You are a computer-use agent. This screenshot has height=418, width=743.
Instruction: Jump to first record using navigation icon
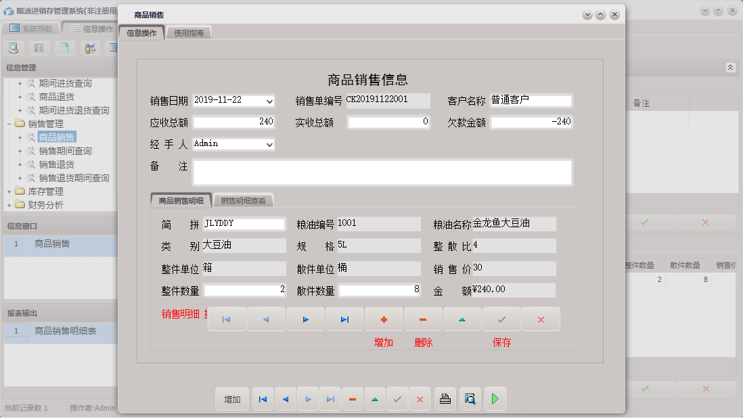click(228, 319)
